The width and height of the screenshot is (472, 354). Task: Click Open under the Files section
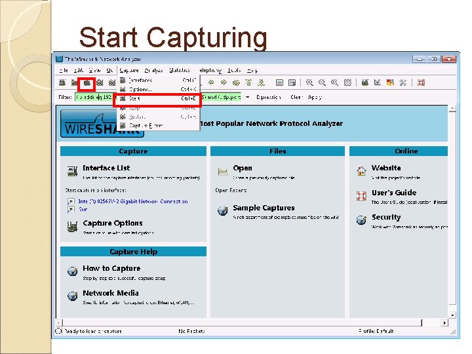coord(243,168)
